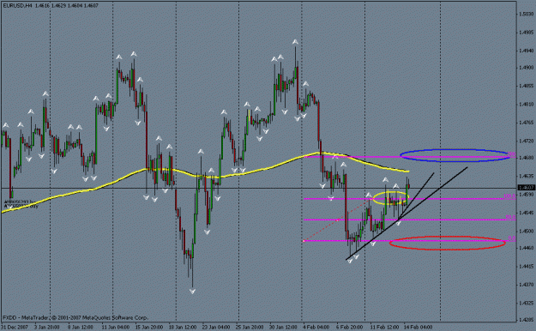Click the 8 Jan 12:00 time label
536x331 pixels.
[81, 328]
